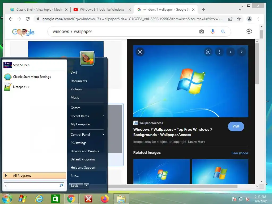
Task: Click the large Windows 7 wallpaper preview
Action: 191,81
